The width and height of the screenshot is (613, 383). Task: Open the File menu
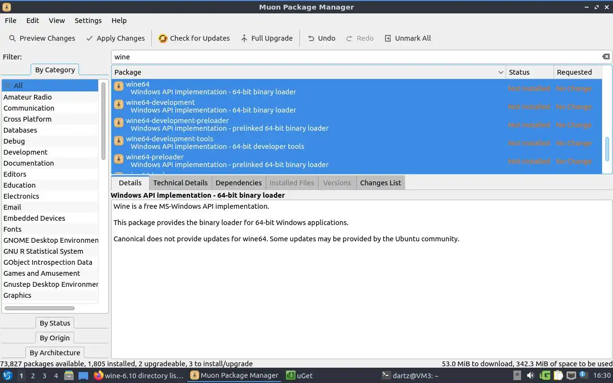11,21
